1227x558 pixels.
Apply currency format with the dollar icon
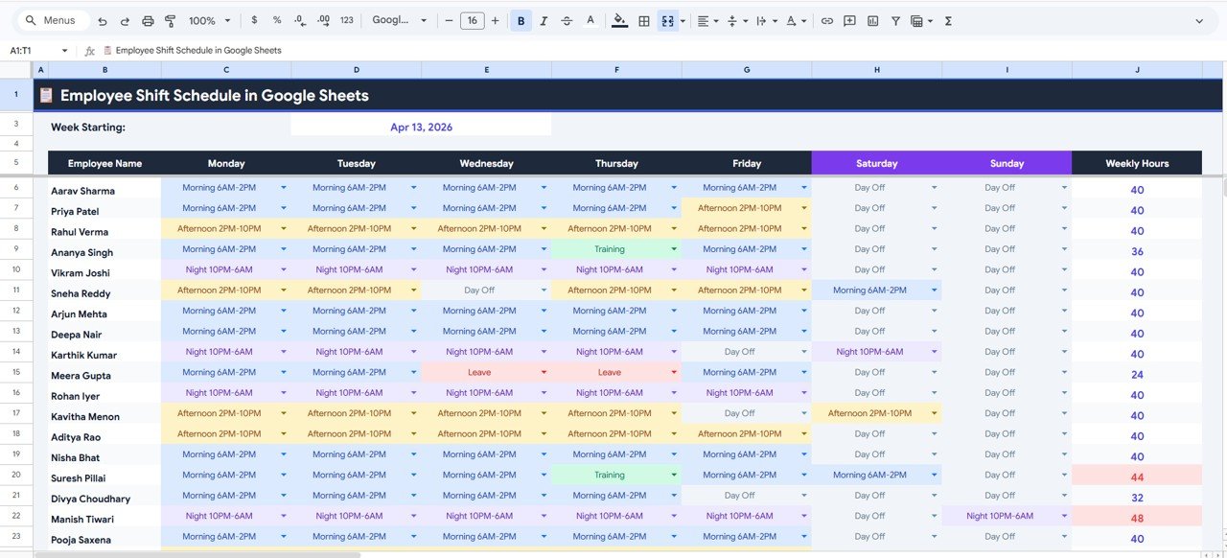[x=254, y=19]
